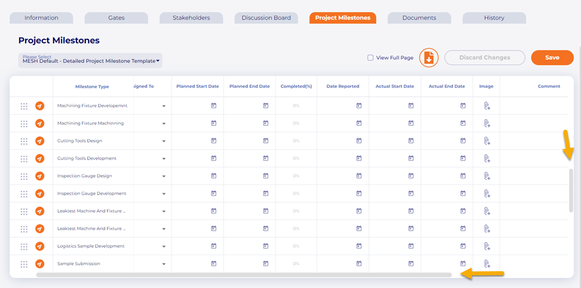
Task: Click the orange download export icon
Action: tap(428, 58)
